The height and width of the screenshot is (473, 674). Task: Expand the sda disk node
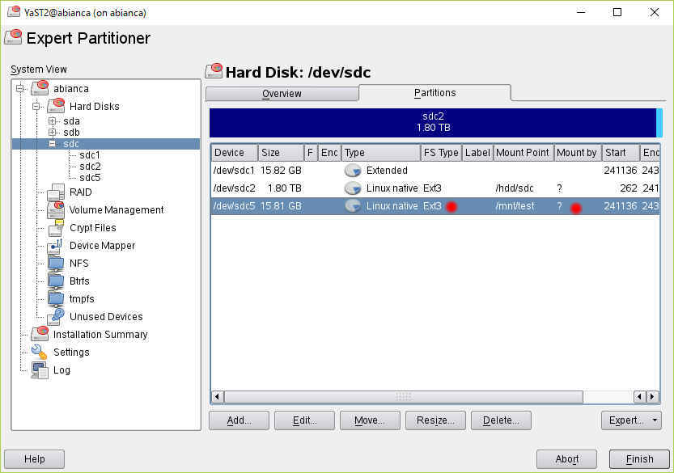coord(53,121)
